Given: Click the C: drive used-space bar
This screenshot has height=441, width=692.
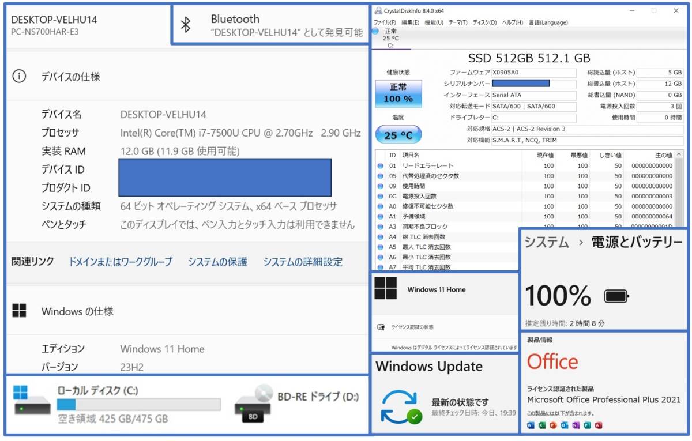Looking at the screenshot, I should click(x=138, y=405).
